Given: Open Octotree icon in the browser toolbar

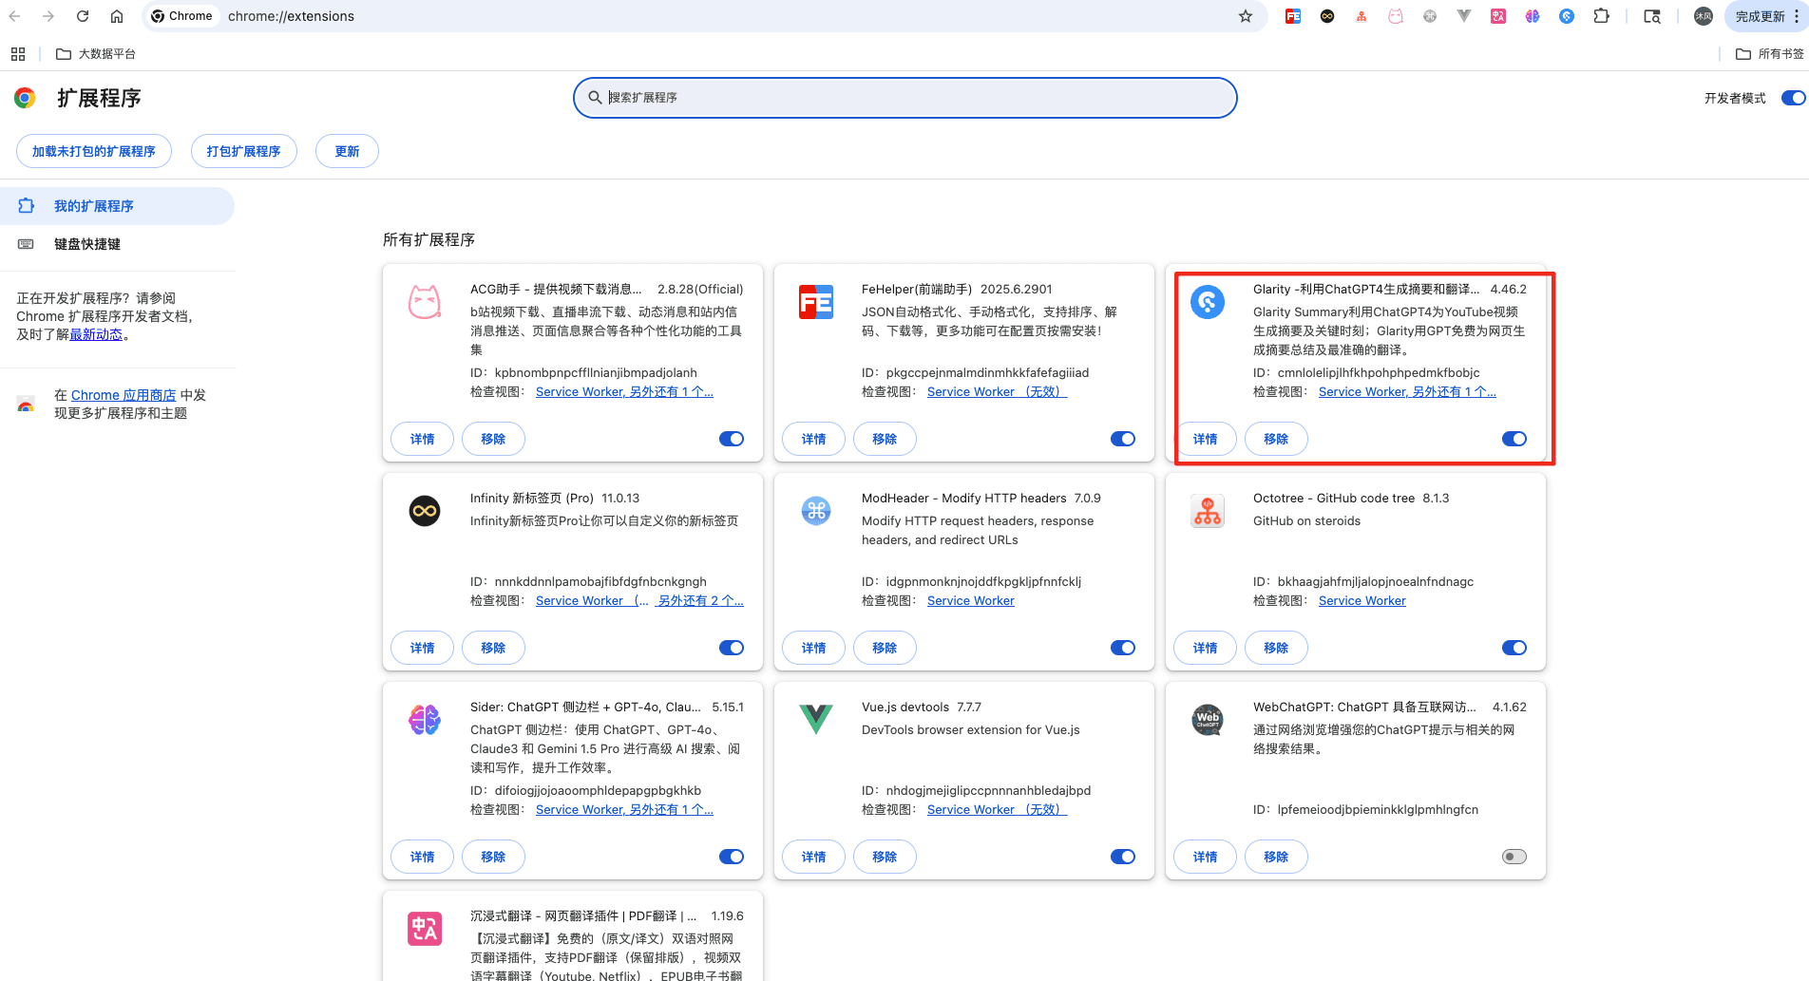Looking at the screenshot, I should [x=1362, y=16].
